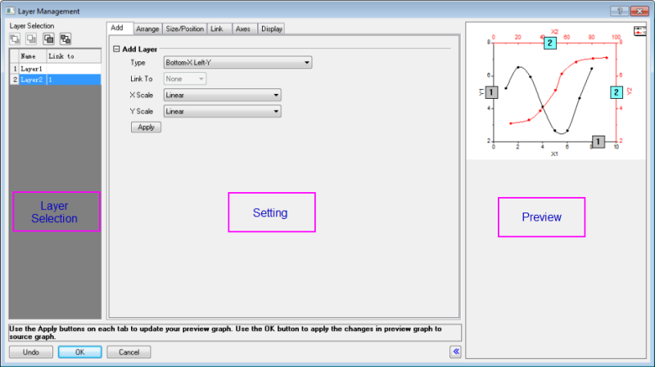Viewport: 655px width, 367px height.
Task: Open the Axes tab
Action: click(x=243, y=29)
